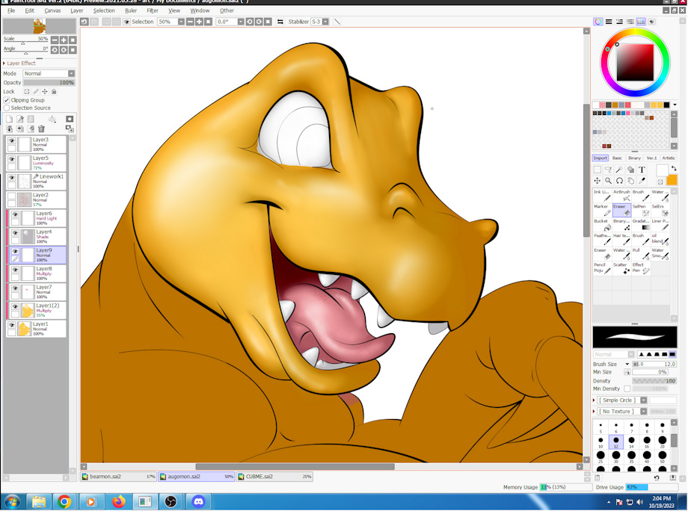Viewport: 688px width, 511px height.
Task: Select the Move tool
Action: 598,181
